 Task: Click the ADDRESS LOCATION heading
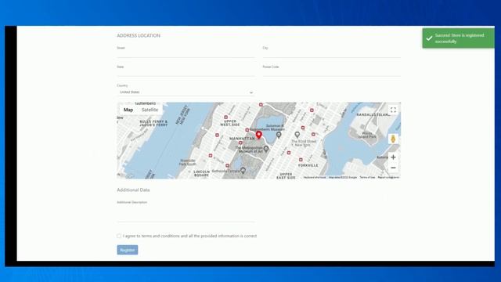coord(139,35)
